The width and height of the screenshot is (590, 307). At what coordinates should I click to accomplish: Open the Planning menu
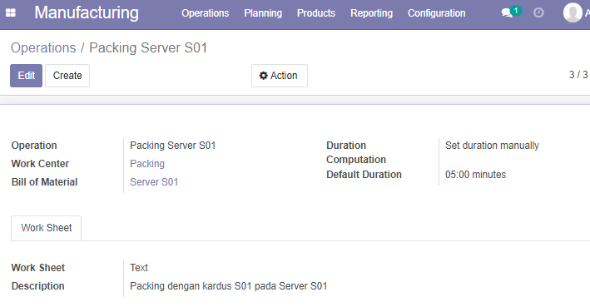click(263, 13)
